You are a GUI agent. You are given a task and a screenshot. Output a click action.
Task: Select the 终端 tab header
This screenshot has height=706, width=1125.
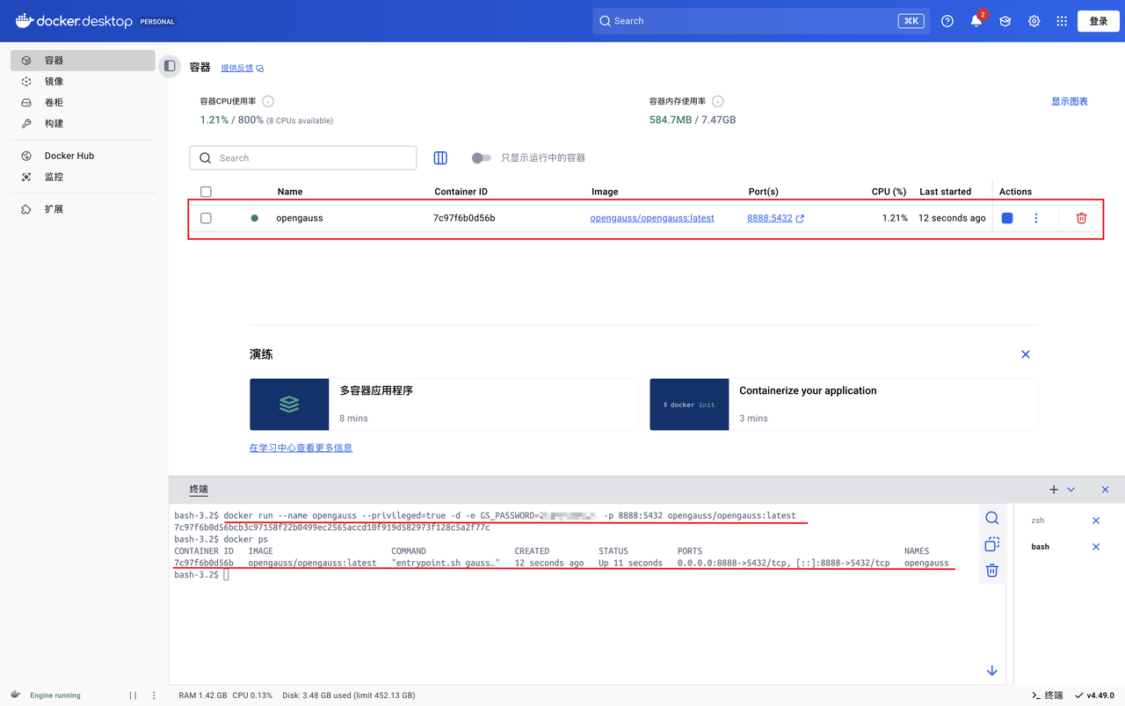(199, 490)
